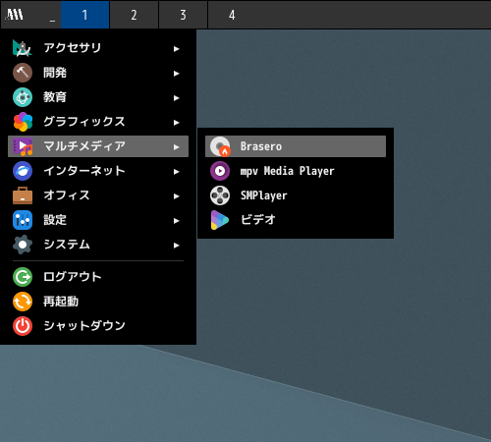This screenshot has height=442, width=491.
Task: Click the orange 再起動 restart icon
Action: tap(23, 302)
